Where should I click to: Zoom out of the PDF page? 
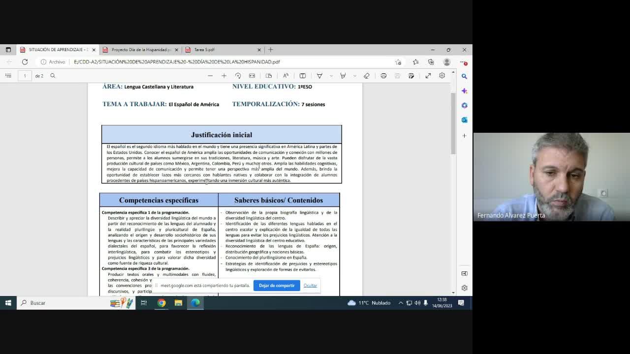click(210, 76)
